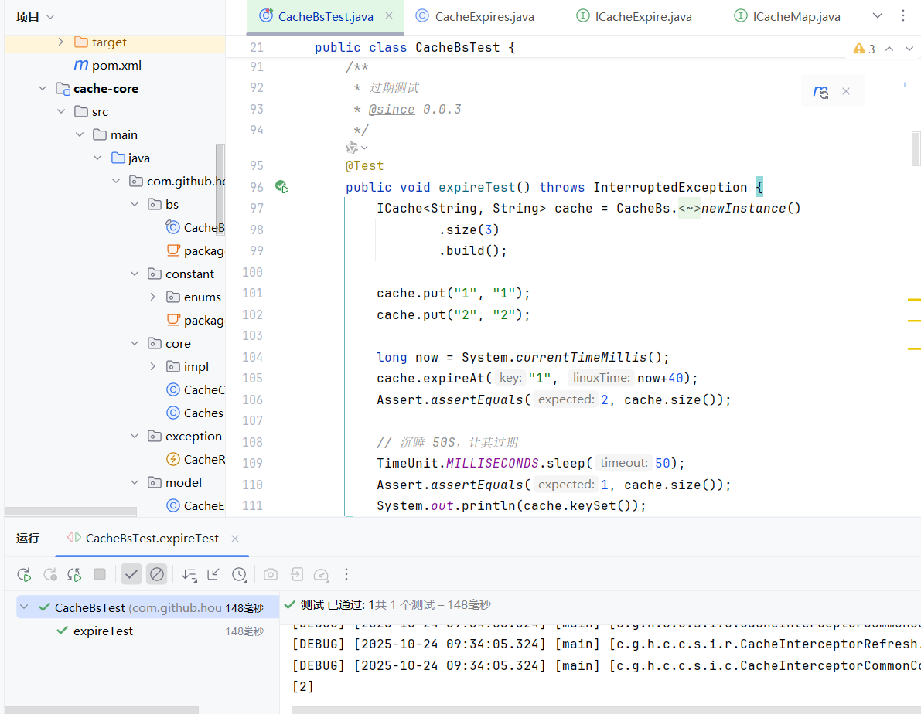Click the warnings count indicator
The height and width of the screenshot is (714, 921).
pyautogui.click(x=865, y=49)
